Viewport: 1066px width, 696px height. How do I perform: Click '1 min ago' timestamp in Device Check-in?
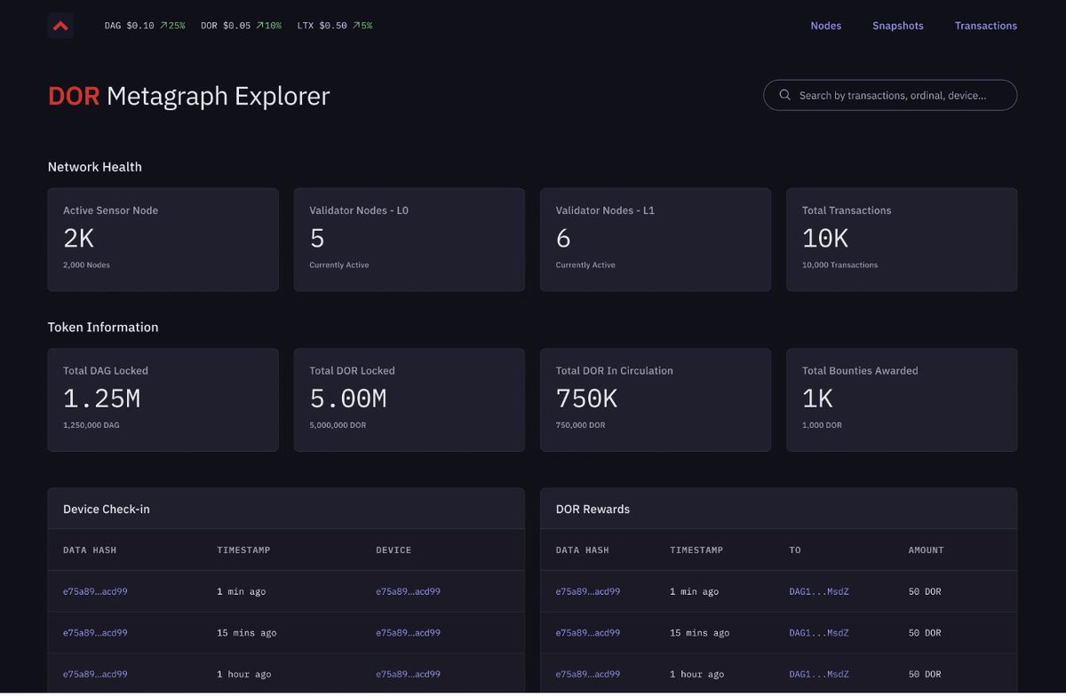pos(241,591)
